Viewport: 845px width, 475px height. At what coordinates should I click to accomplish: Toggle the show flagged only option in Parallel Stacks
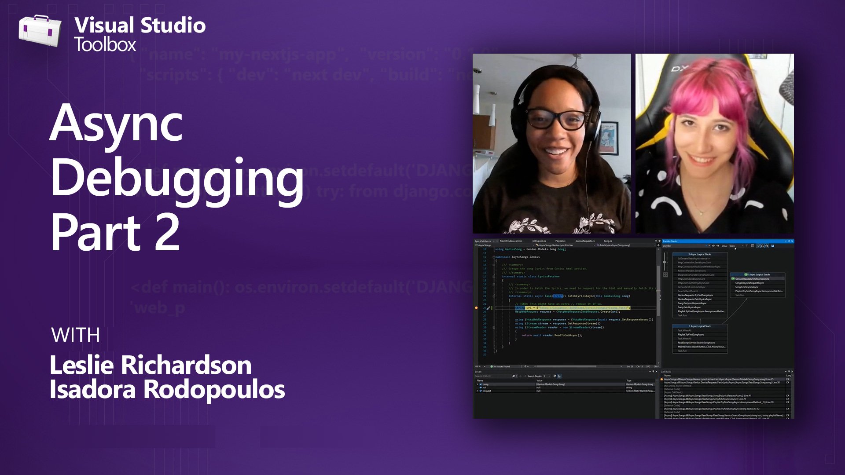point(753,246)
